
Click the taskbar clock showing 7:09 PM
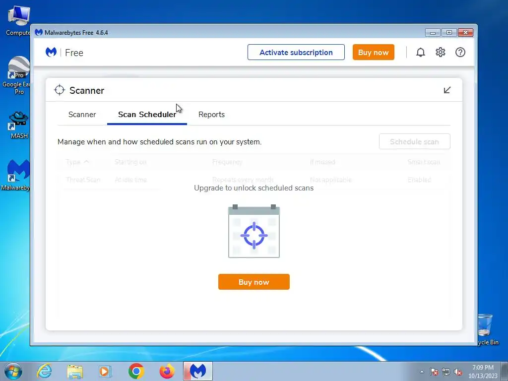(483, 372)
